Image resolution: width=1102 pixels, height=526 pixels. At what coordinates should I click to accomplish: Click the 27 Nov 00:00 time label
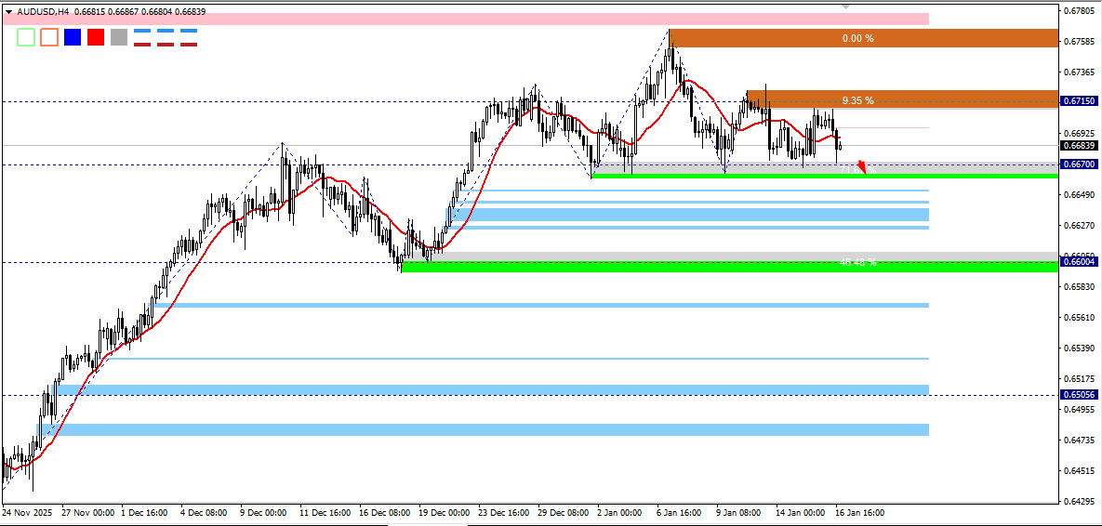(x=87, y=513)
